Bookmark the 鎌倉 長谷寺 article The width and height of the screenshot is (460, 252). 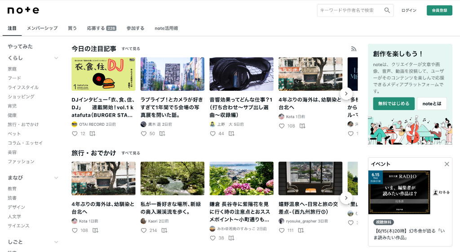click(231, 238)
